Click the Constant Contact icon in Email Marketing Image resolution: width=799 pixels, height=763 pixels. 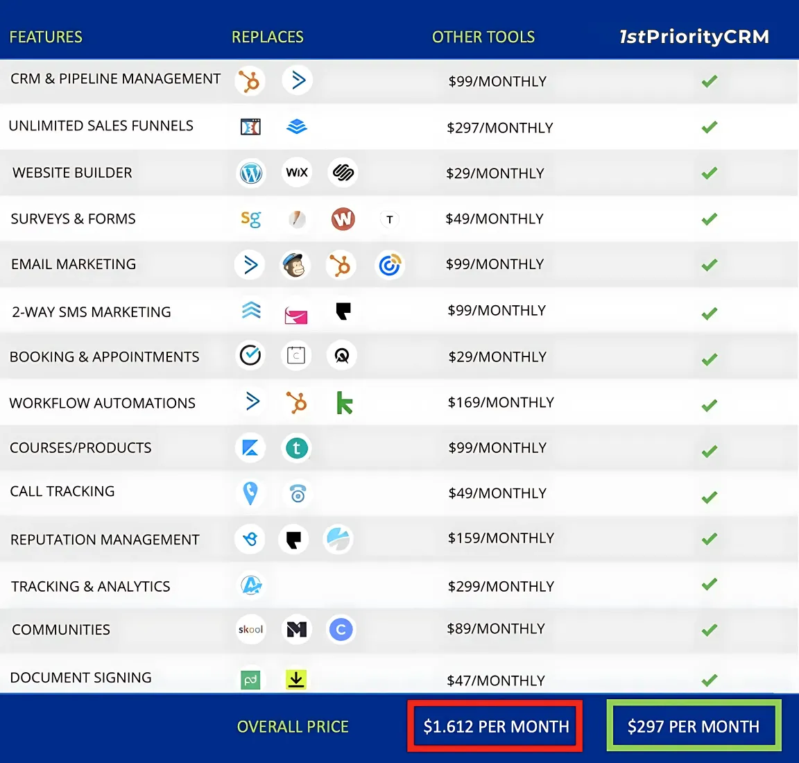click(389, 265)
